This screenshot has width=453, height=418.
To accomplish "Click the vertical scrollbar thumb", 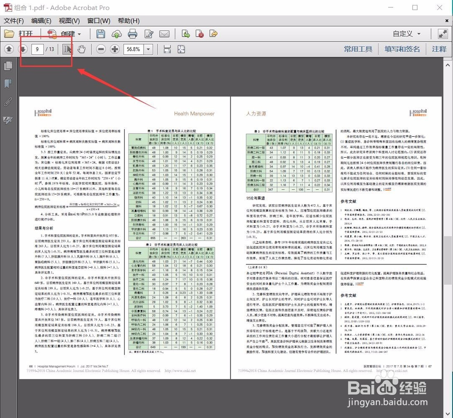I will 448,260.
